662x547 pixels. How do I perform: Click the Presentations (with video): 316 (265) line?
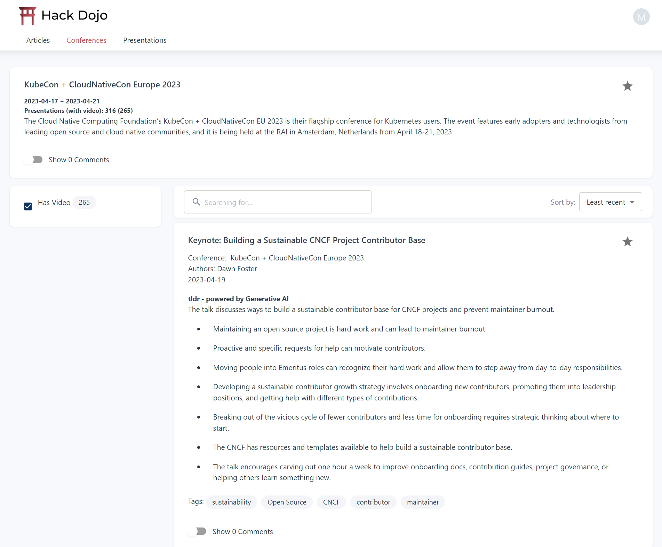[x=78, y=111]
